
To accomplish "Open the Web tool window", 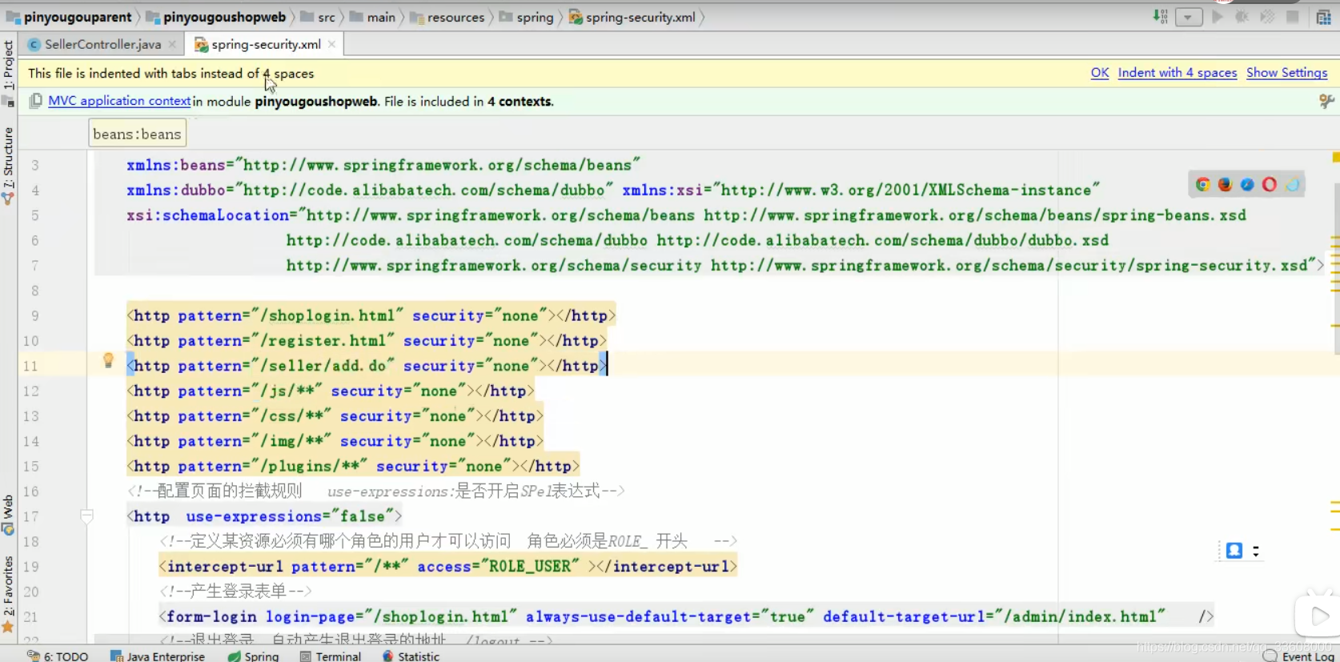I will pos(8,515).
